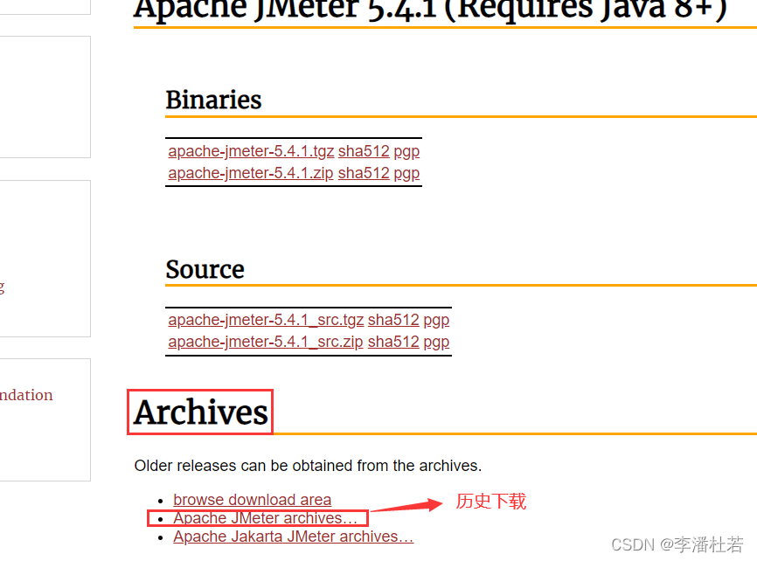Open the browse download area link
The image size is (757, 561).
(253, 500)
